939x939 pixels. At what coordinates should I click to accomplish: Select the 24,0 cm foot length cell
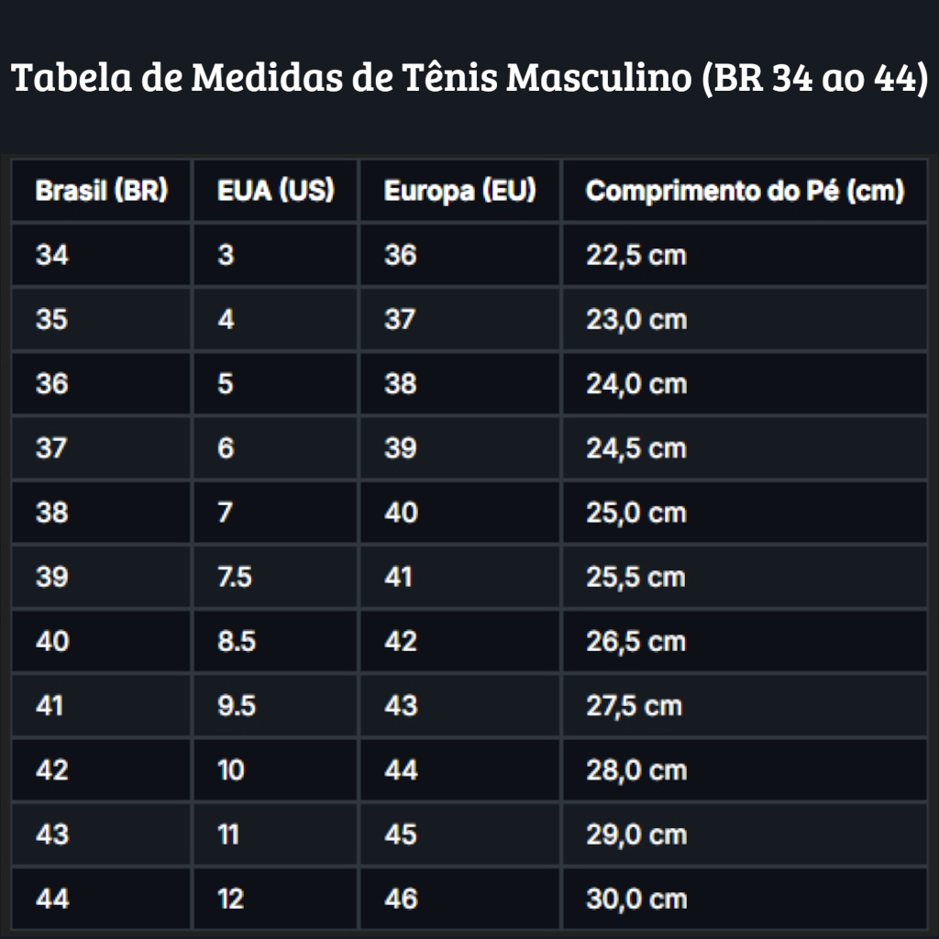[745, 384]
